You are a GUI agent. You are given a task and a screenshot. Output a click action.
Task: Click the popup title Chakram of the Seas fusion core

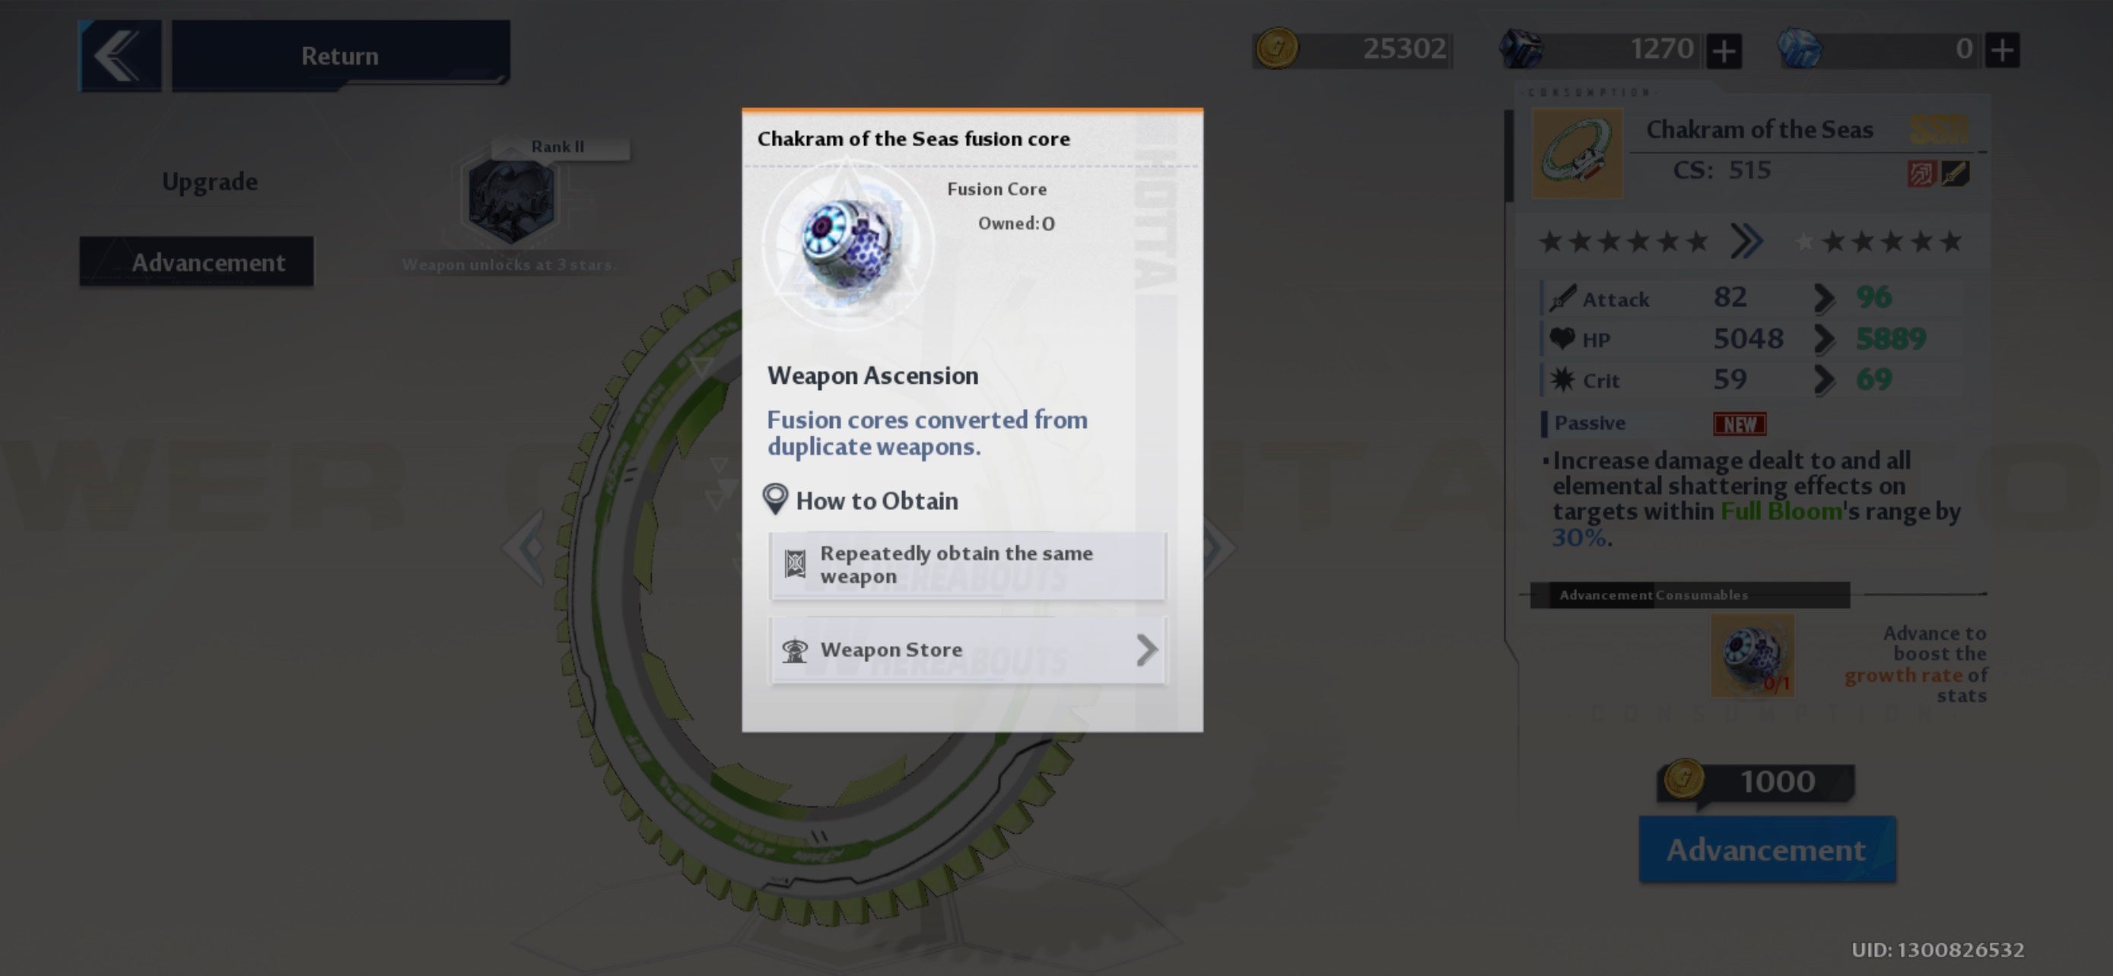click(913, 138)
